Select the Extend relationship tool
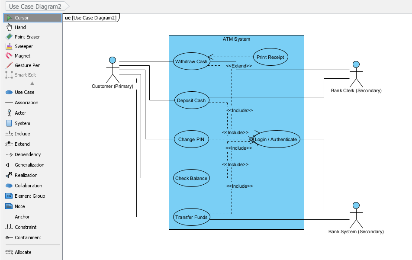This screenshot has width=412, height=260. [32, 144]
